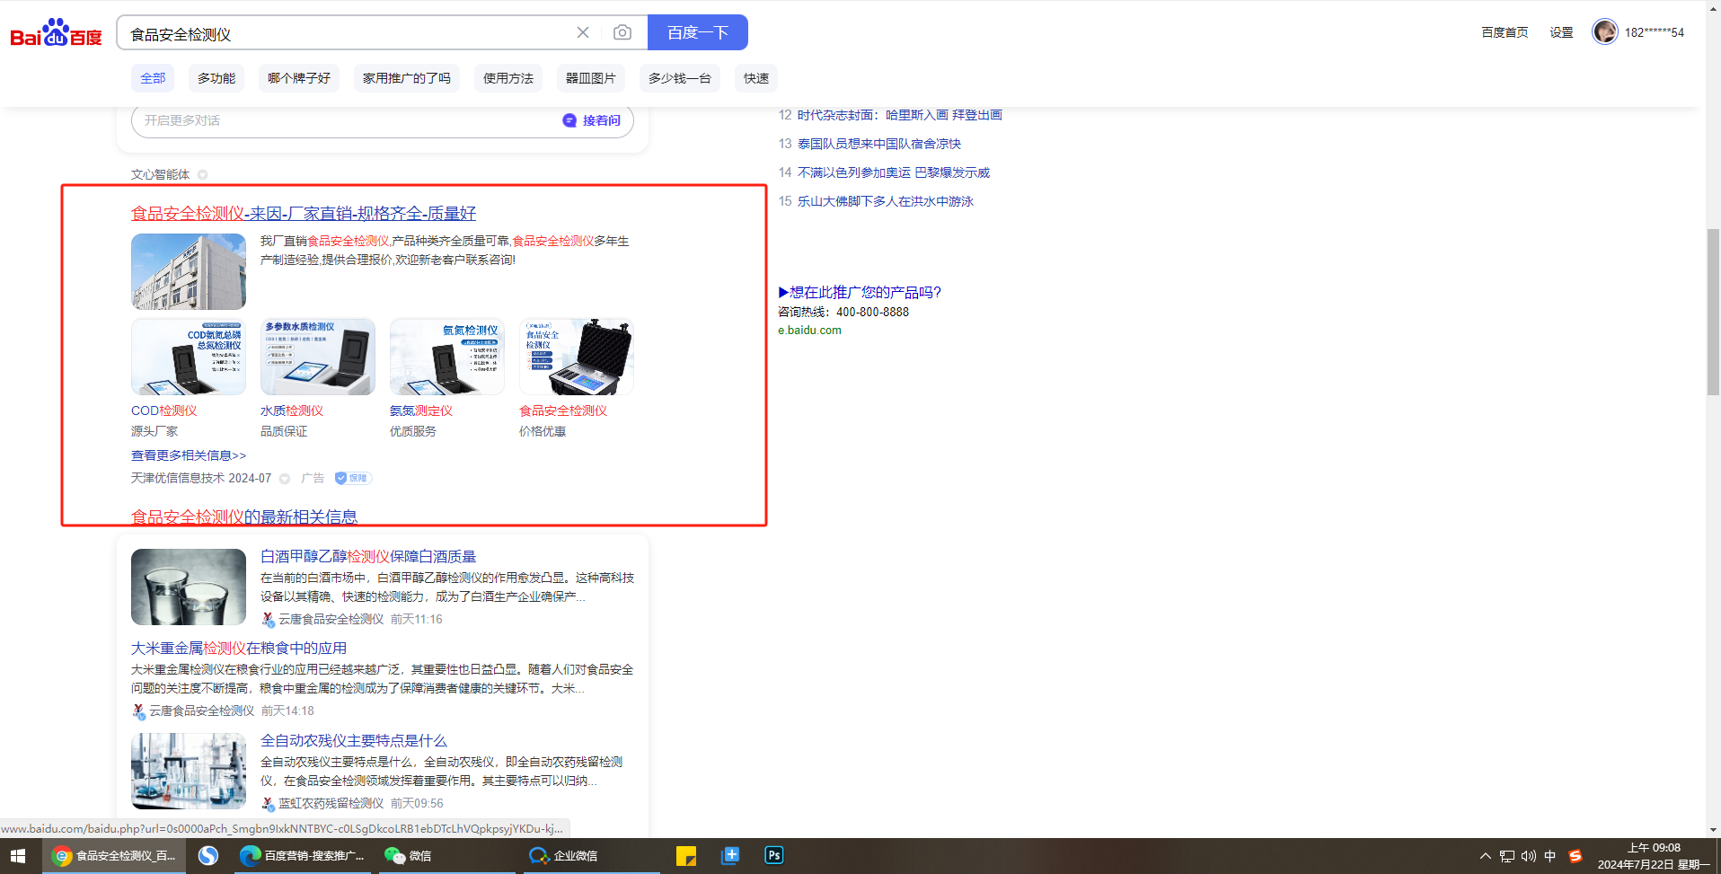Open article 全自动农残仪主要特点是什么
Viewport: 1721px width, 874px height.
click(354, 741)
